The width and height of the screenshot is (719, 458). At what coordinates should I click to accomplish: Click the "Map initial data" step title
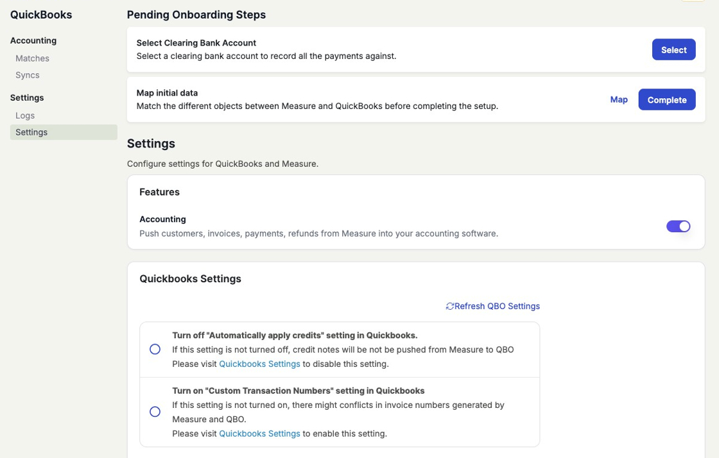(167, 93)
